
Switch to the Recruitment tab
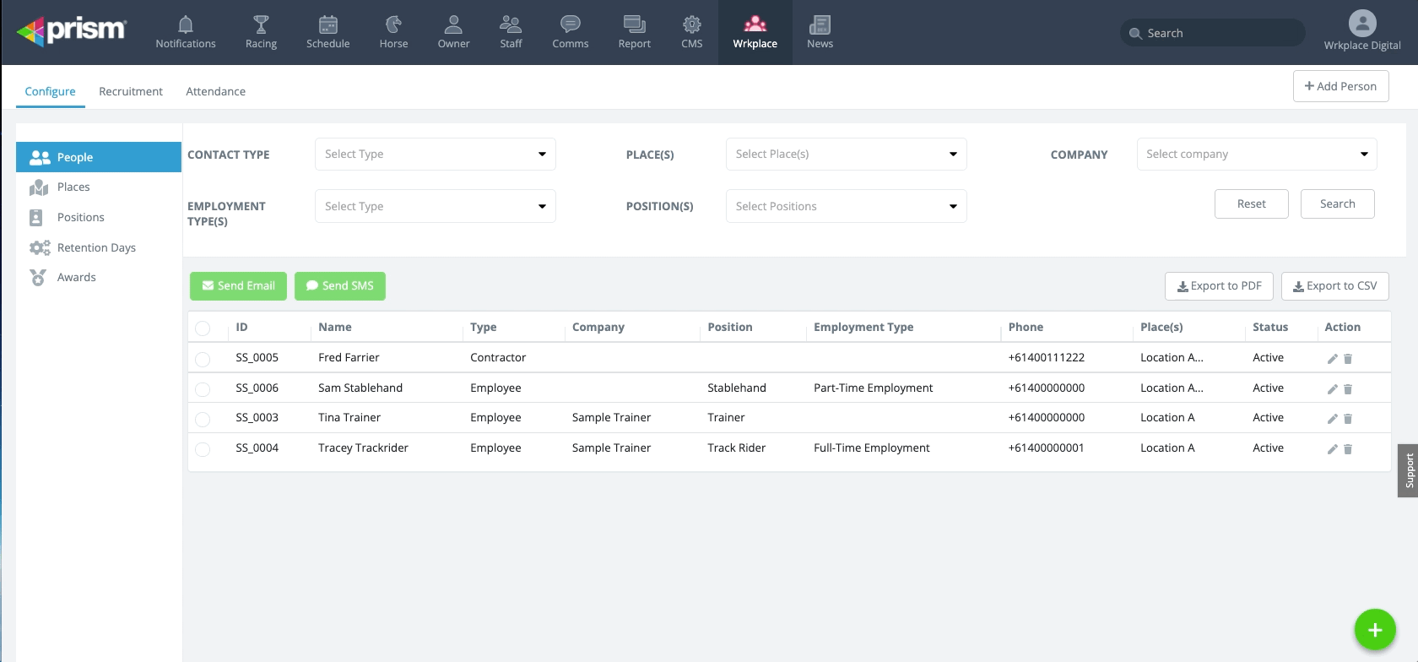pos(131,91)
